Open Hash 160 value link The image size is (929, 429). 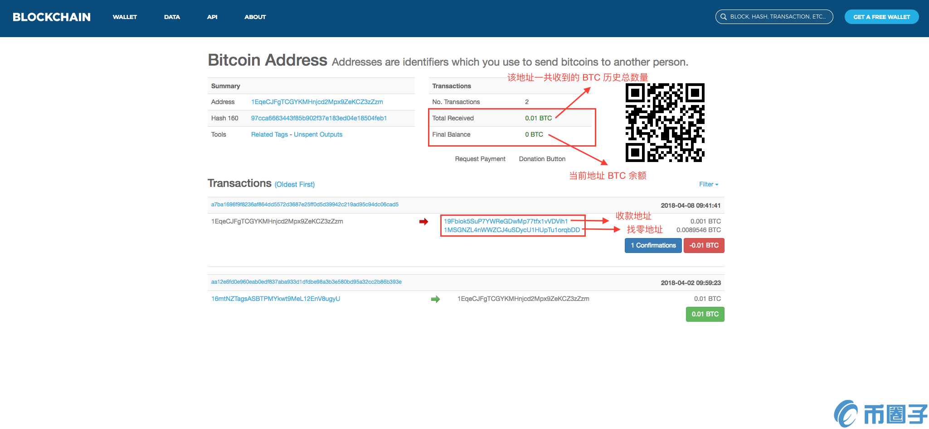click(319, 118)
